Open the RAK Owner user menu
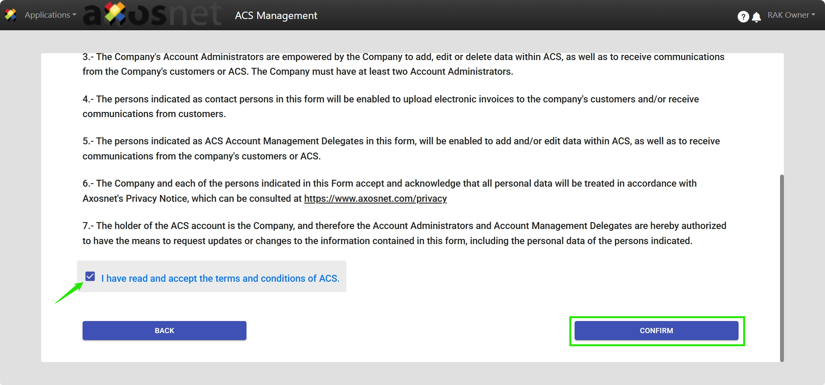 (788, 15)
